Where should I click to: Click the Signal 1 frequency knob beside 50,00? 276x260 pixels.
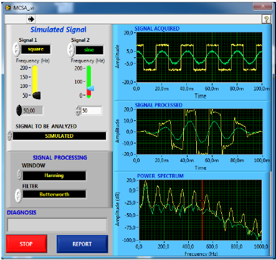click(x=19, y=110)
